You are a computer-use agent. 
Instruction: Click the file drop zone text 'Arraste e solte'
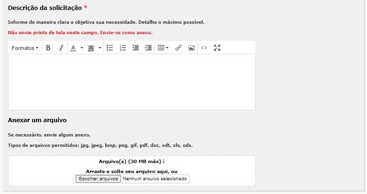click(131, 171)
